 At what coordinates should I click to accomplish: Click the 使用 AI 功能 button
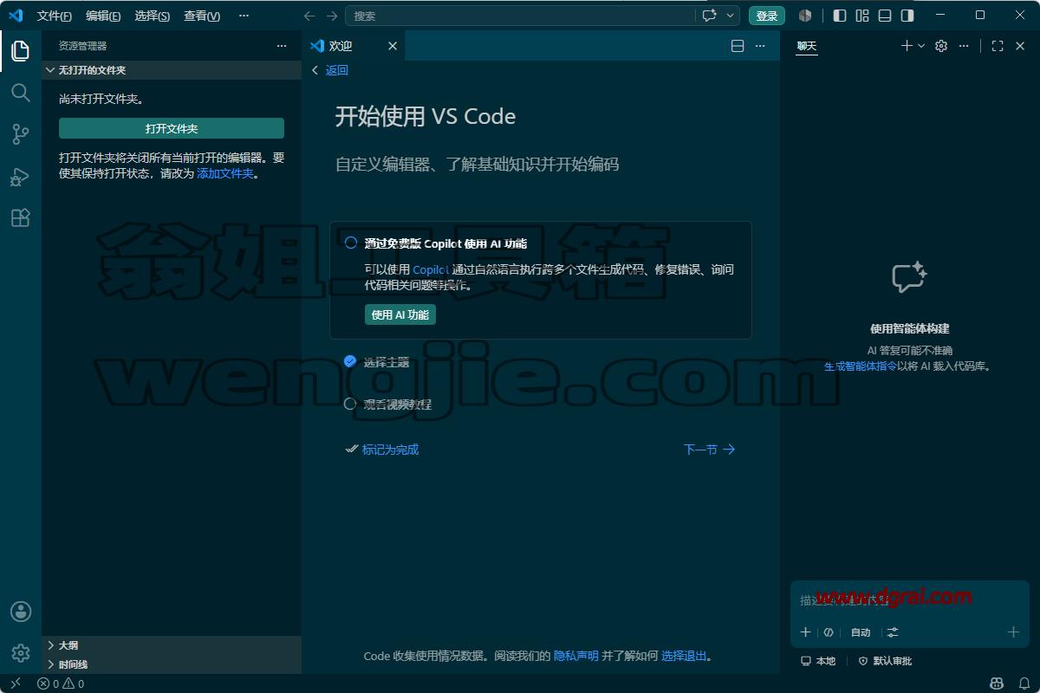[400, 315]
